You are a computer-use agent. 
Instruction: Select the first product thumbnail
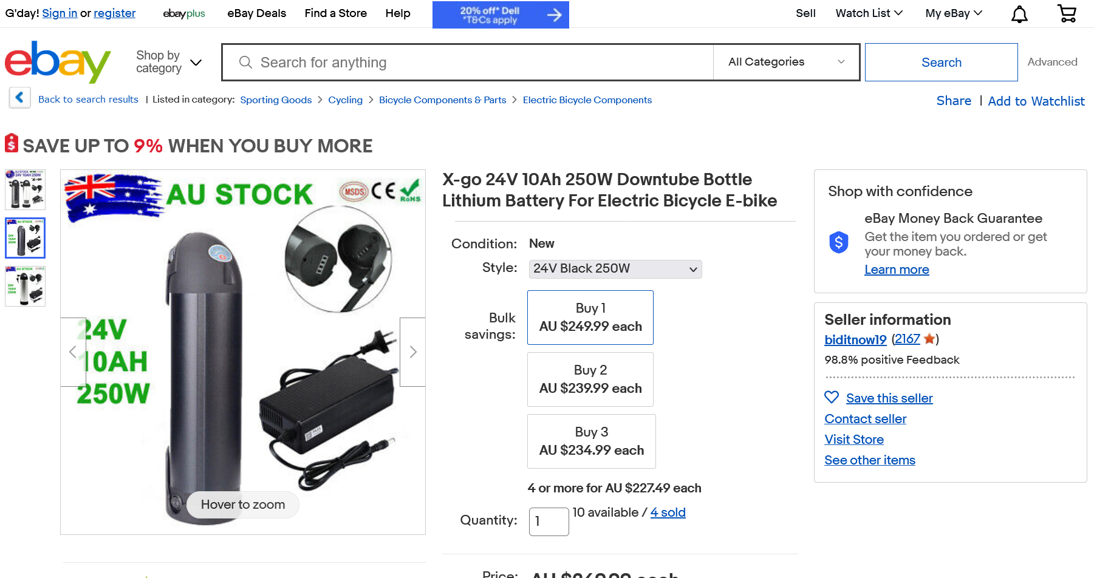[x=25, y=190]
